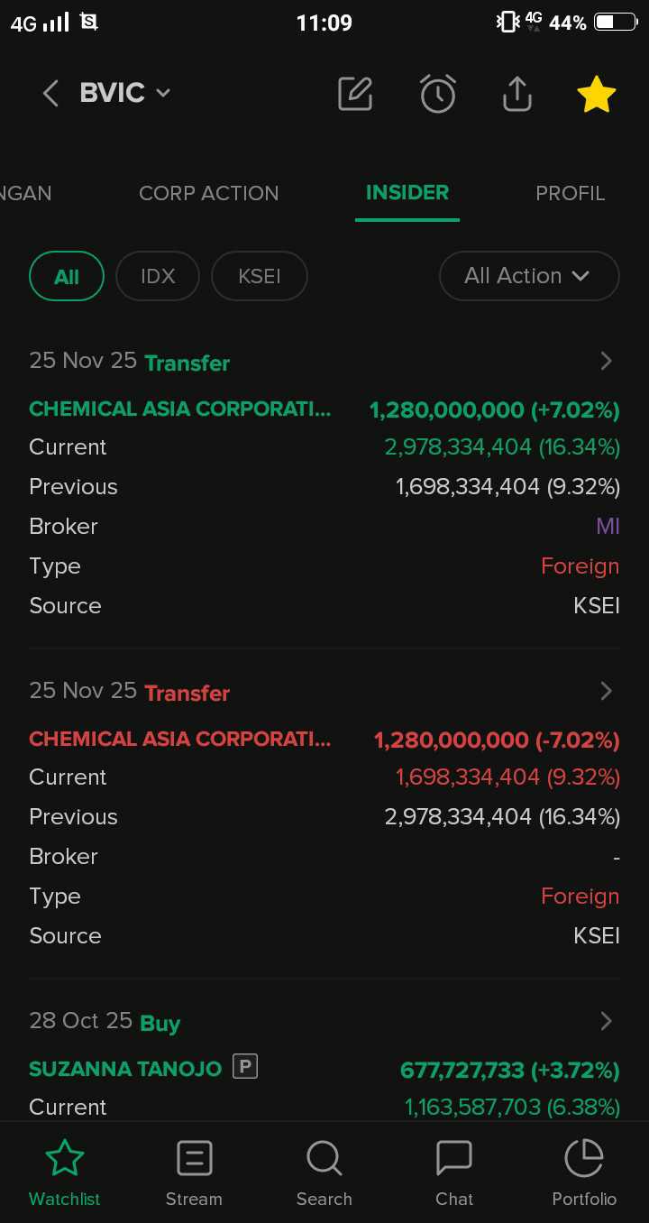Switch to the PROFIL tab
Image resolution: width=649 pixels, height=1223 pixels.
pos(570,193)
